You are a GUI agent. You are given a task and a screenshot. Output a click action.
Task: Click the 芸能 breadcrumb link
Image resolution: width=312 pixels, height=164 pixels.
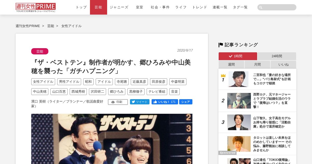click(x=51, y=26)
